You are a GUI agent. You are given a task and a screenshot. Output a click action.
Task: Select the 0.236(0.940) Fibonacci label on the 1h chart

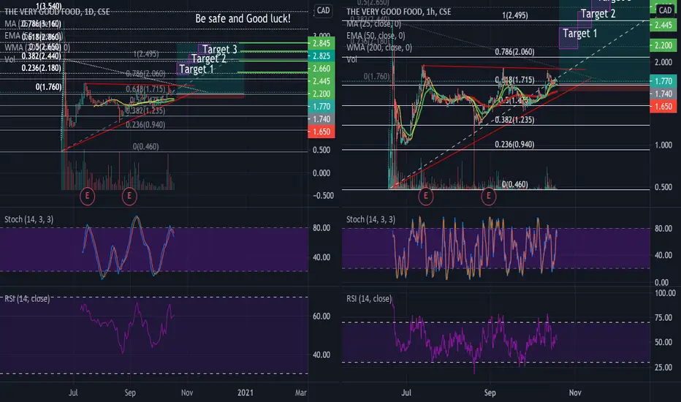click(514, 144)
